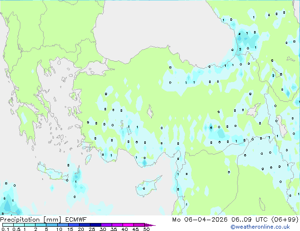Viewport: 300px width, 231px height.
Task: Click the '06..09 UTC' time text
Action: tap(249, 220)
